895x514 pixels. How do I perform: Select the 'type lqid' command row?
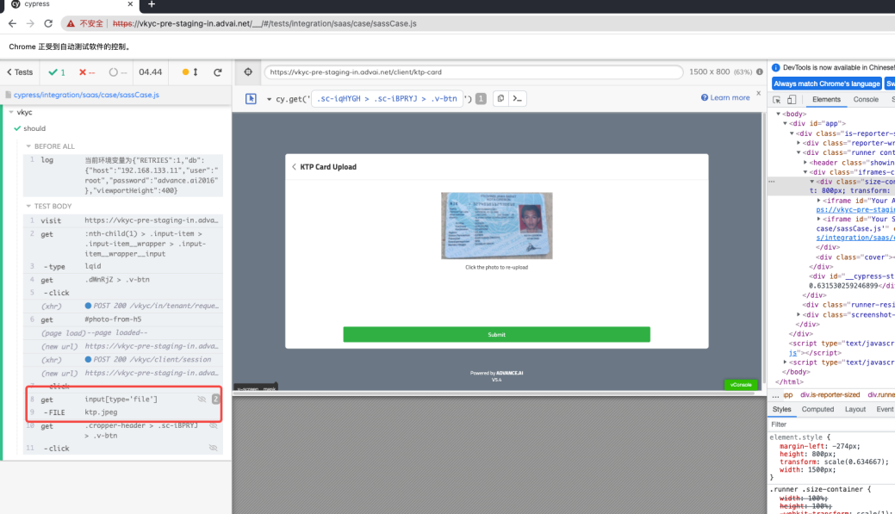(122, 266)
